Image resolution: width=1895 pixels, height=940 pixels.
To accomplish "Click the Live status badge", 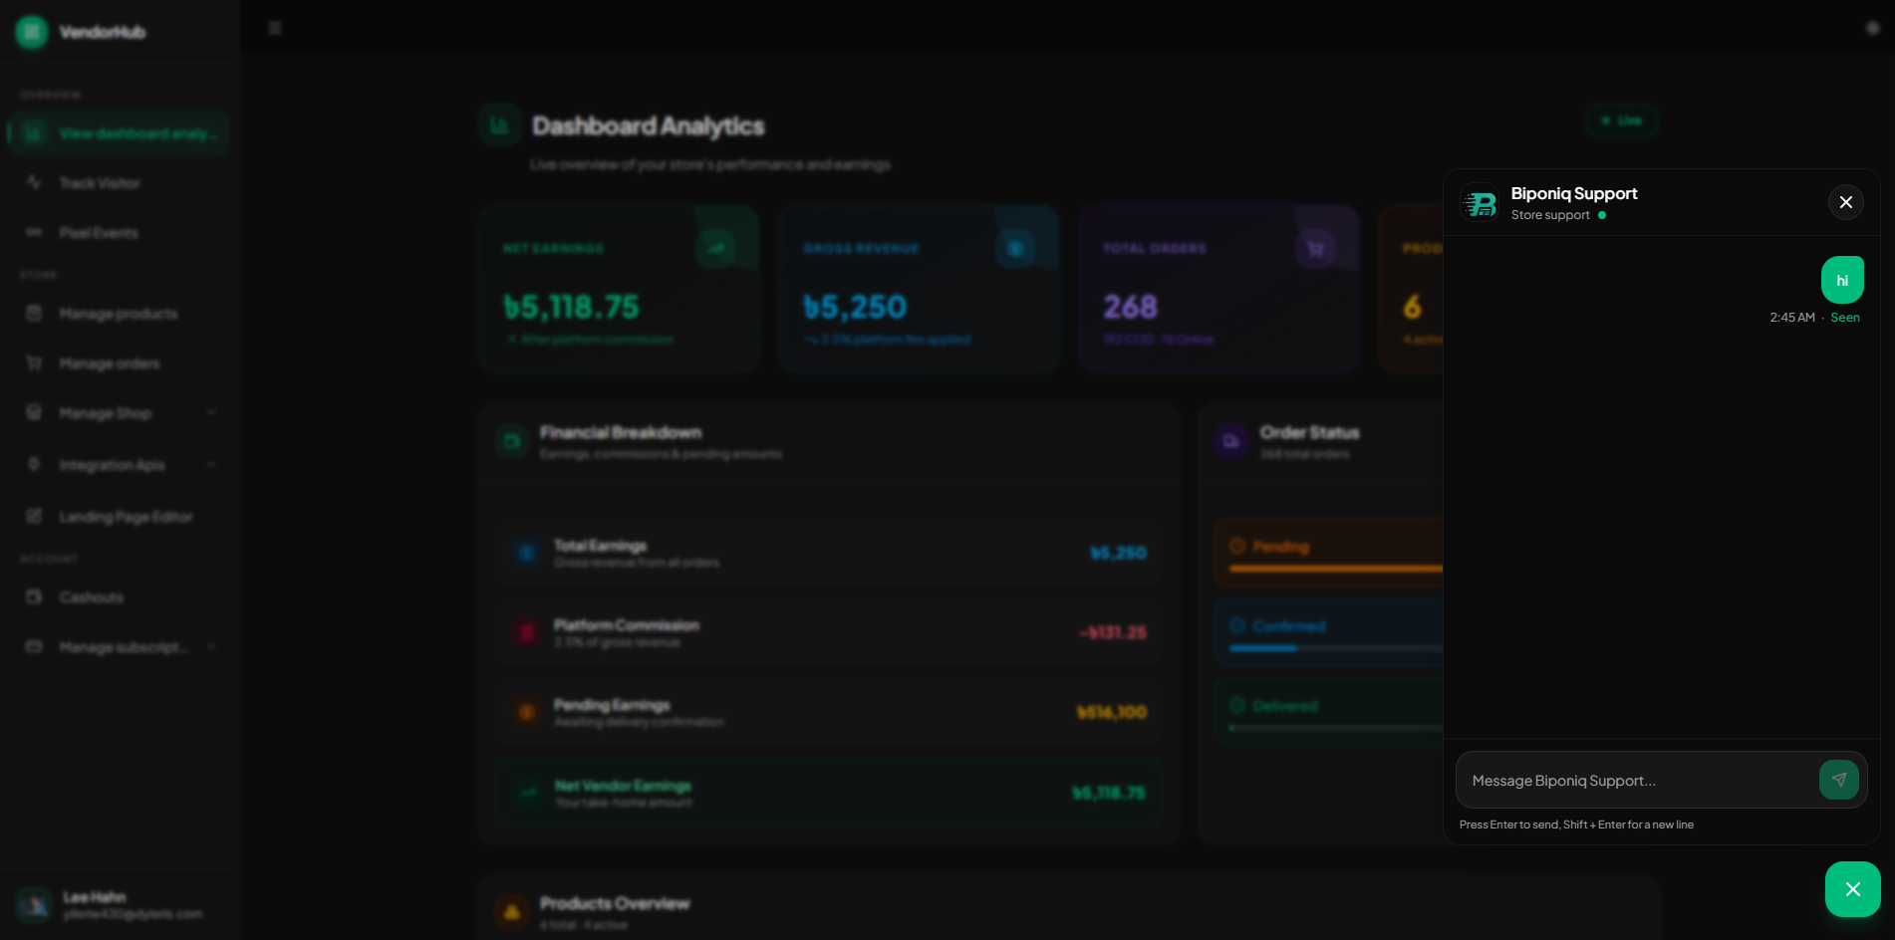I will pos(1621,120).
